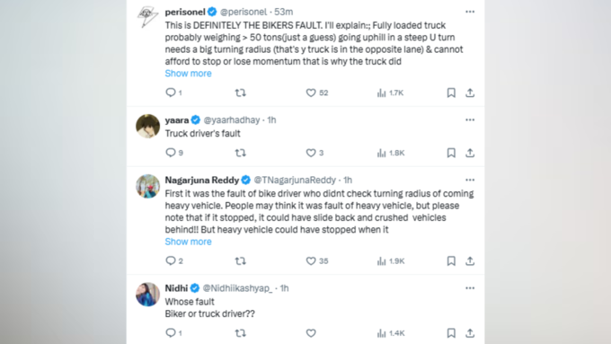Retweet perisonel's bikers fault tweet
Viewport: 611px width, 344px height.
[241, 93]
